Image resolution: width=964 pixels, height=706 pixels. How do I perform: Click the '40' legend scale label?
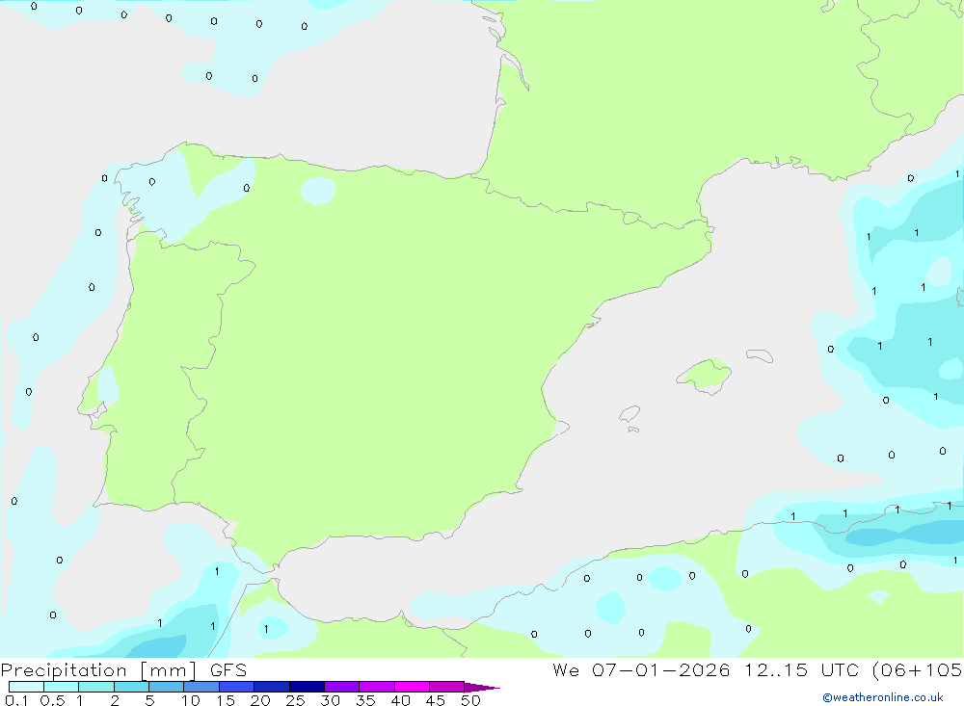tap(400, 700)
